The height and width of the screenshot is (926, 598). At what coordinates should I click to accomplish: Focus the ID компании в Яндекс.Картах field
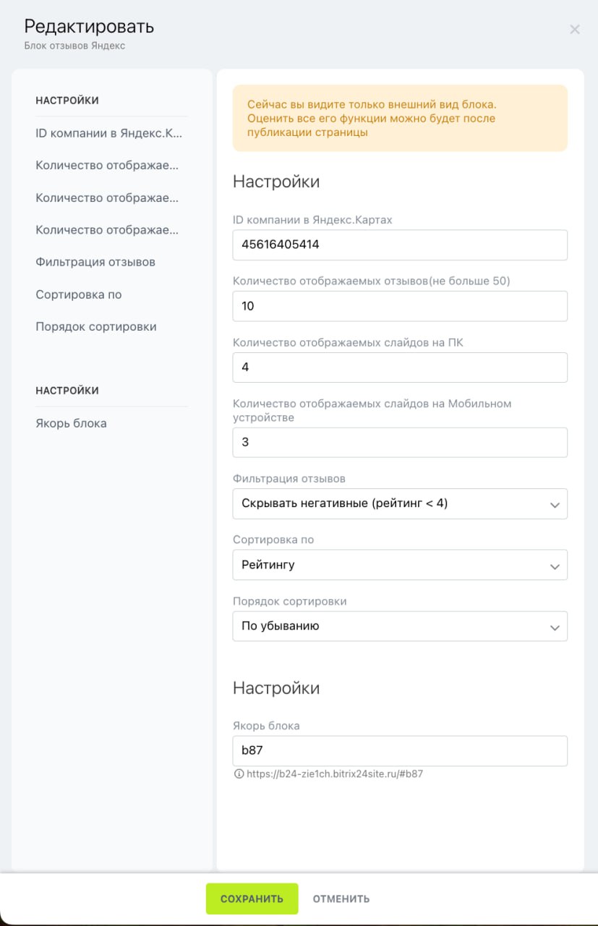tap(399, 245)
